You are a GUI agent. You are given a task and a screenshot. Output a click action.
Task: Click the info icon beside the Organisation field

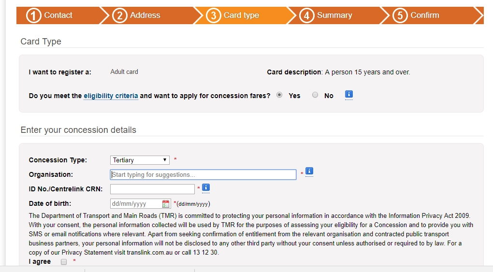click(x=309, y=171)
